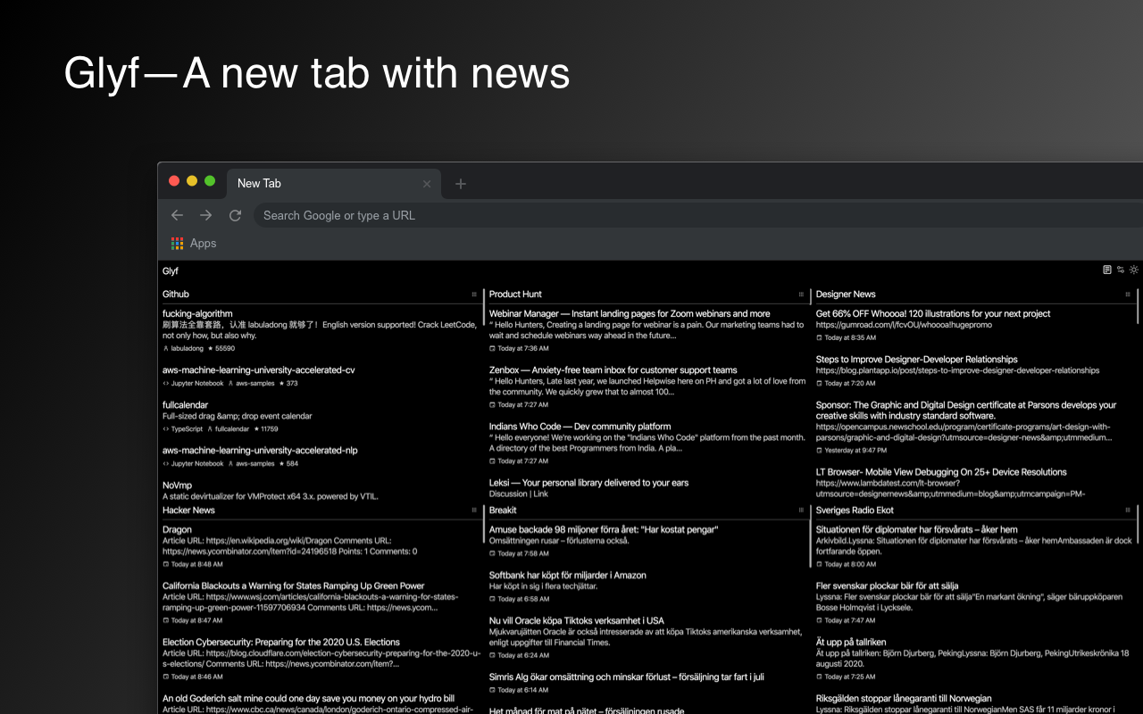This screenshot has height=714, width=1143.
Task: Toggle light theme with the sun icon
Action: point(1134,270)
